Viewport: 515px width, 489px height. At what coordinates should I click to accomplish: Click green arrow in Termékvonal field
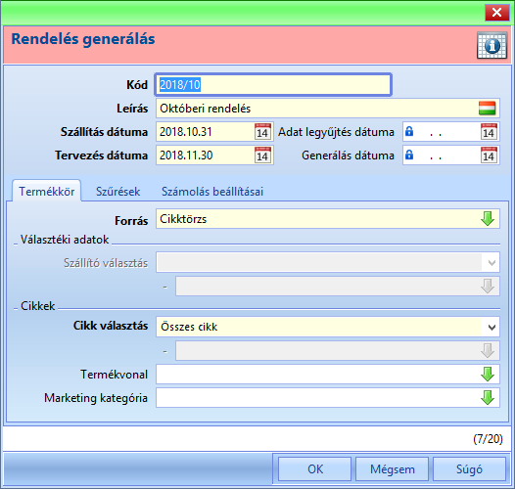[488, 375]
